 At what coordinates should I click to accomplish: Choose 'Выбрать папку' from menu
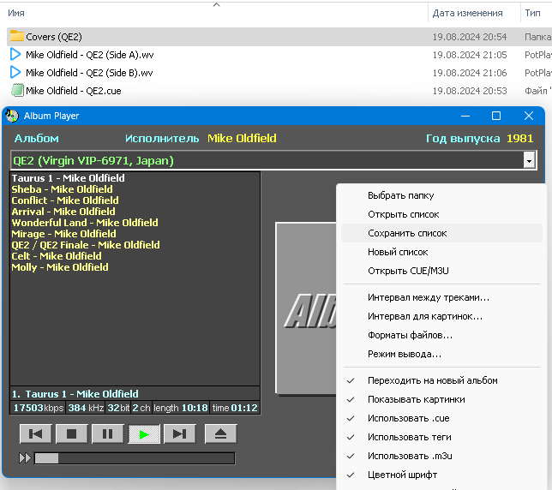(441, 195)
